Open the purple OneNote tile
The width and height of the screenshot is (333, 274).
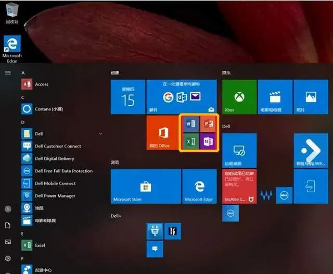pyautogui.click(x=207, y=142)
